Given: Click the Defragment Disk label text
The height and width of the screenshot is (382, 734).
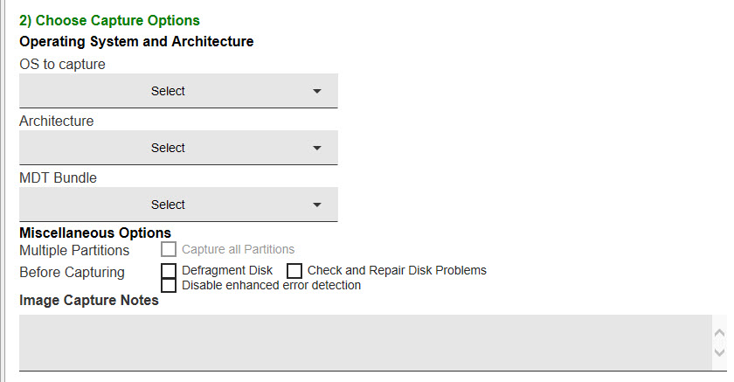Looking at the screenshot, I should [x=227, y=270].
